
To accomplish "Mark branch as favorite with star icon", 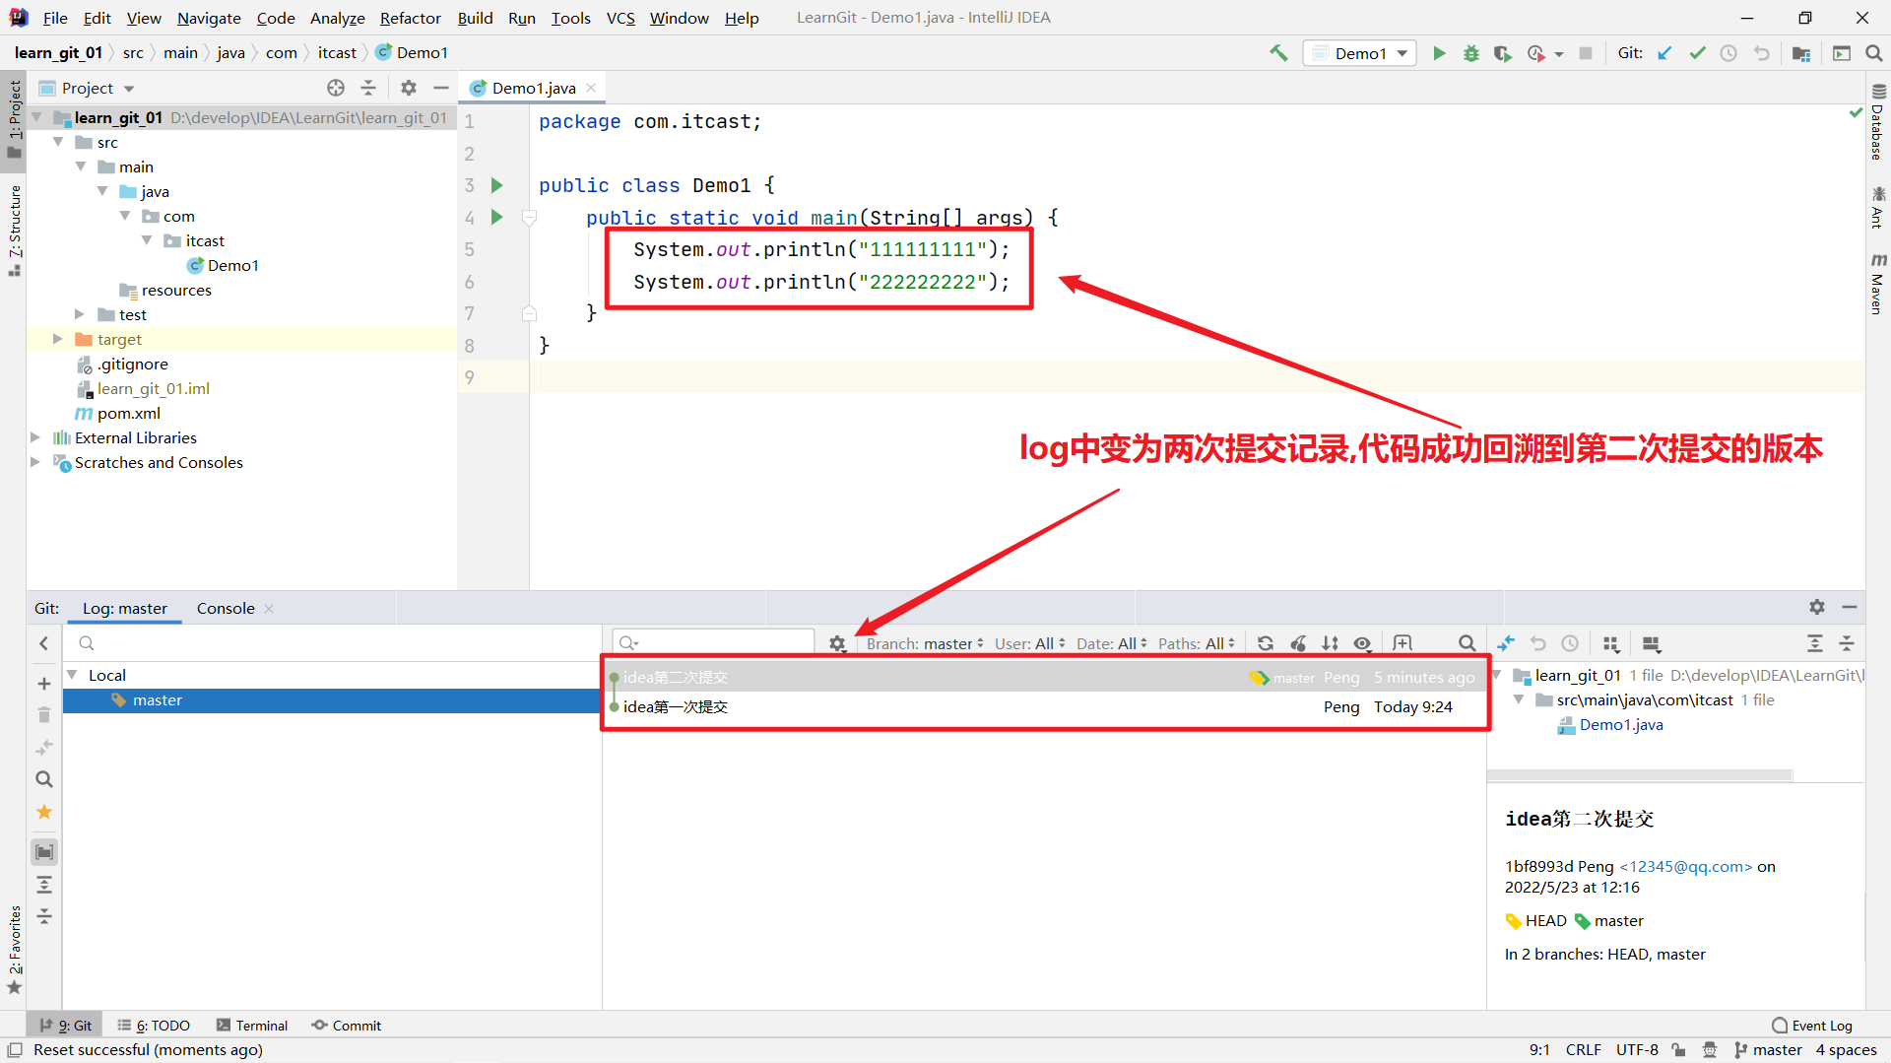I will [44, 812].
